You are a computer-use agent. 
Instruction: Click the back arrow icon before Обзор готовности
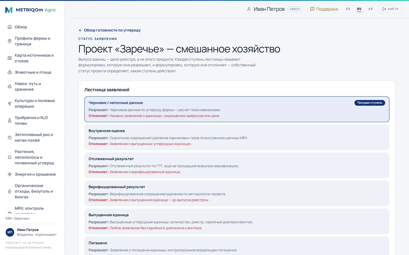pos(80,30)
